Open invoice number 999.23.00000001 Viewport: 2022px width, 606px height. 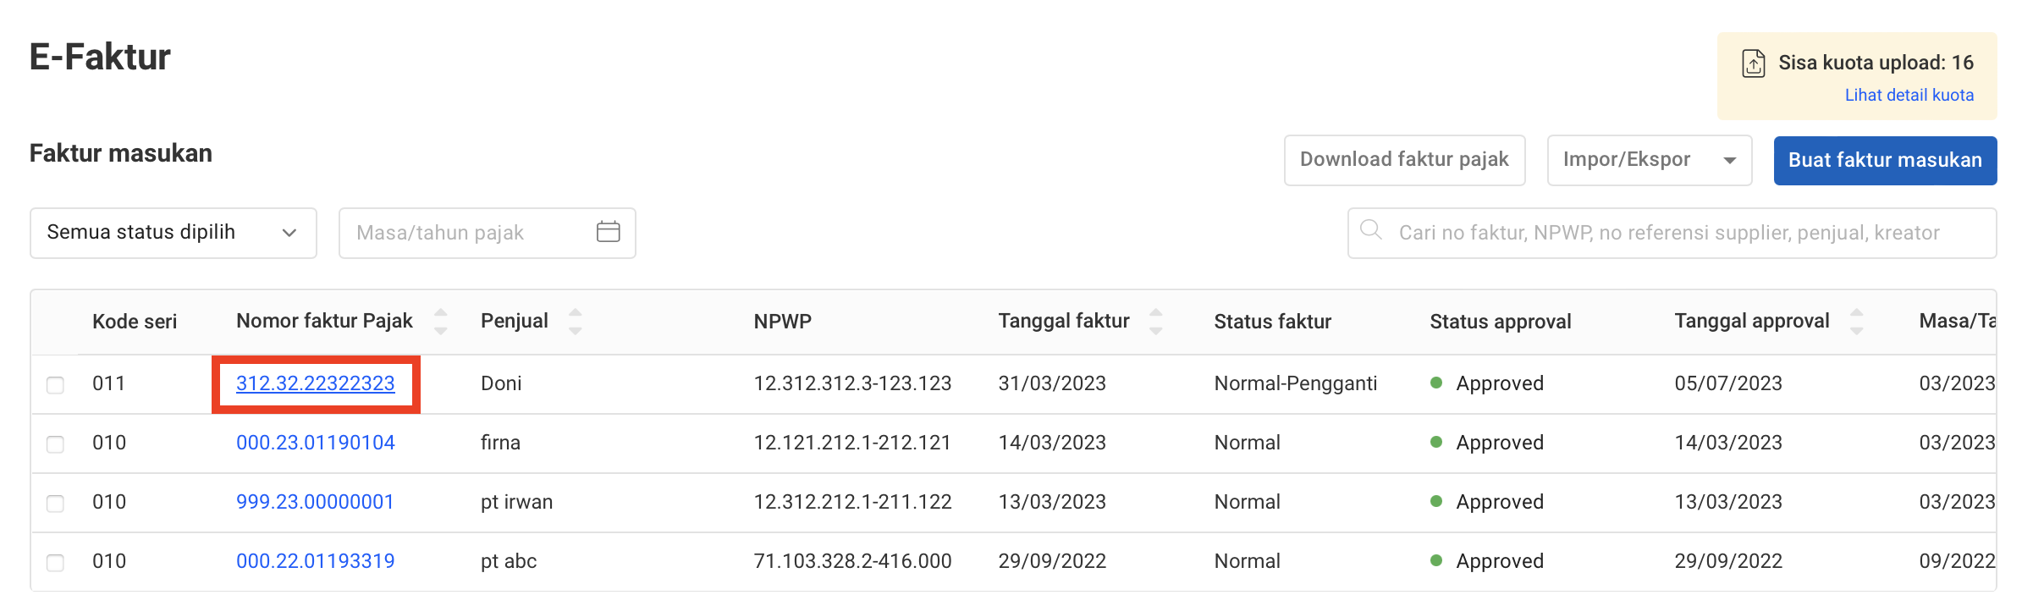[x=314, y=502]
